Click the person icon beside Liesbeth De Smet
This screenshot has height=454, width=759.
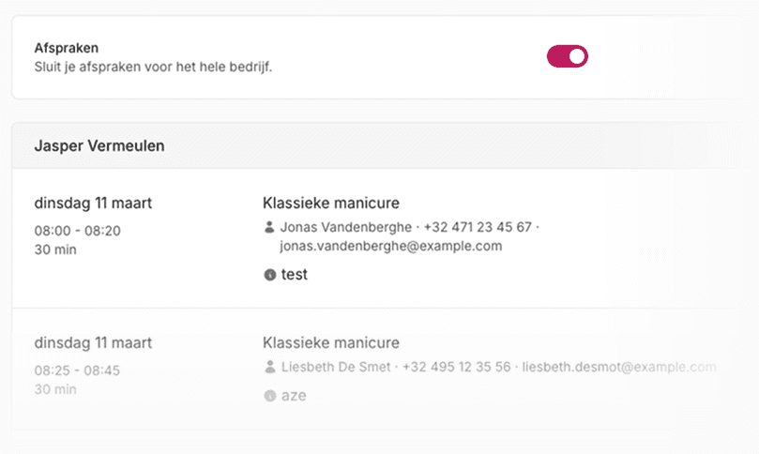[270, 367]
